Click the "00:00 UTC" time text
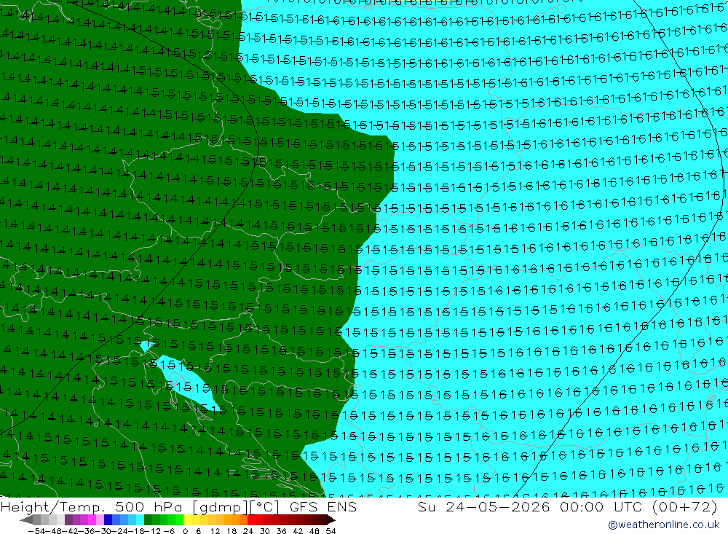 pyautogui.click(x=601, y=506)
